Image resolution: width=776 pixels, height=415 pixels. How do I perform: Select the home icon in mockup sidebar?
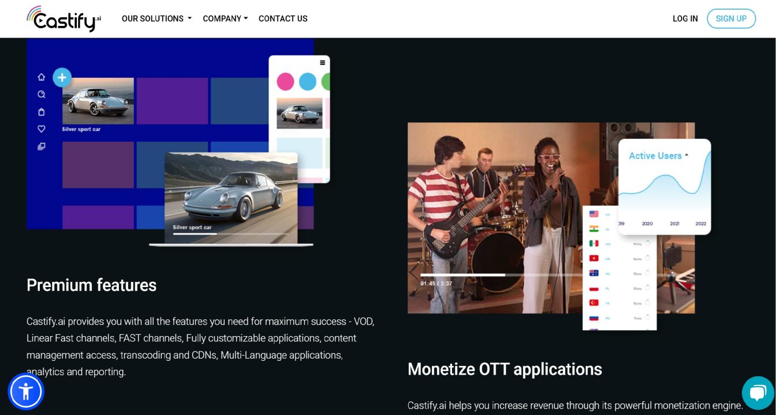coord(42,77)
